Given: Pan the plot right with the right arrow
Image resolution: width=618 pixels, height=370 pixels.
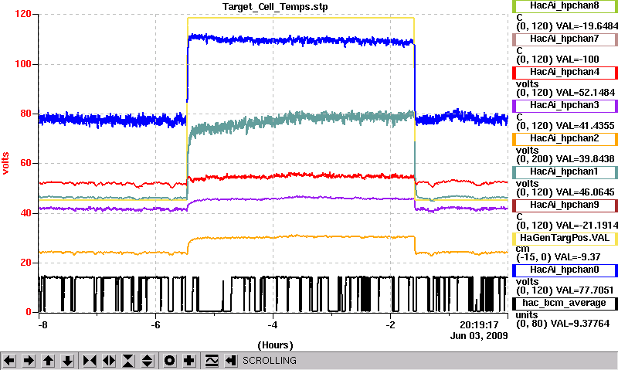Looking at the screenshot, I should (29, 361).
